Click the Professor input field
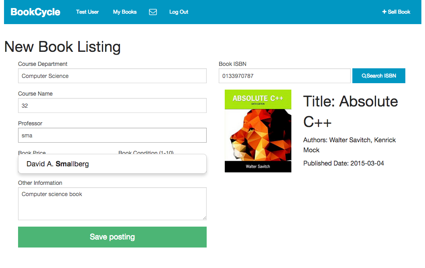This screenshot has width=425, height=268. coord(112,135)
